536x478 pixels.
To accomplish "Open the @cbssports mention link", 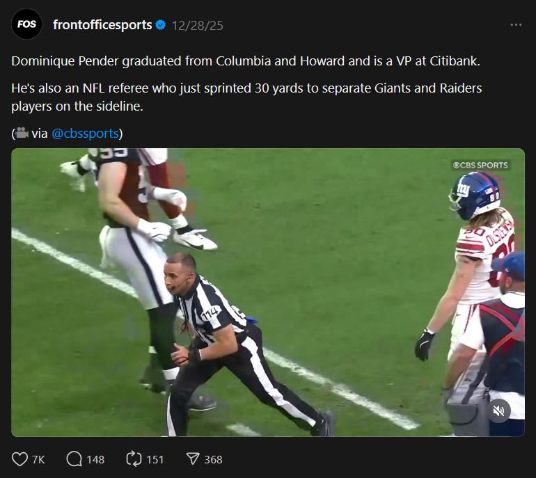I will [85, 134].
